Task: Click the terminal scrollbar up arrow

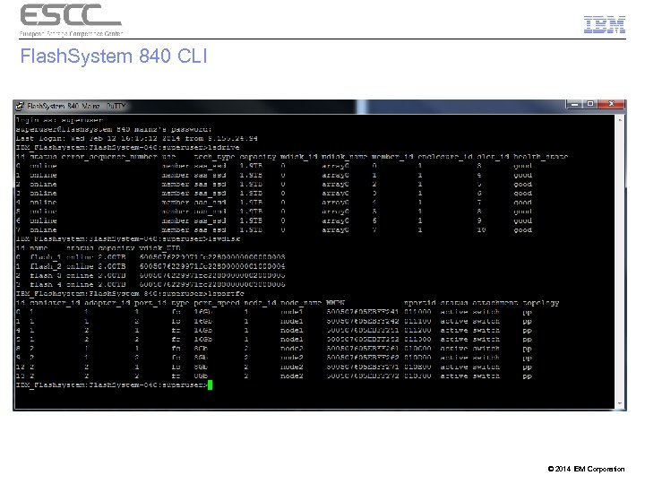Action: 620,120
